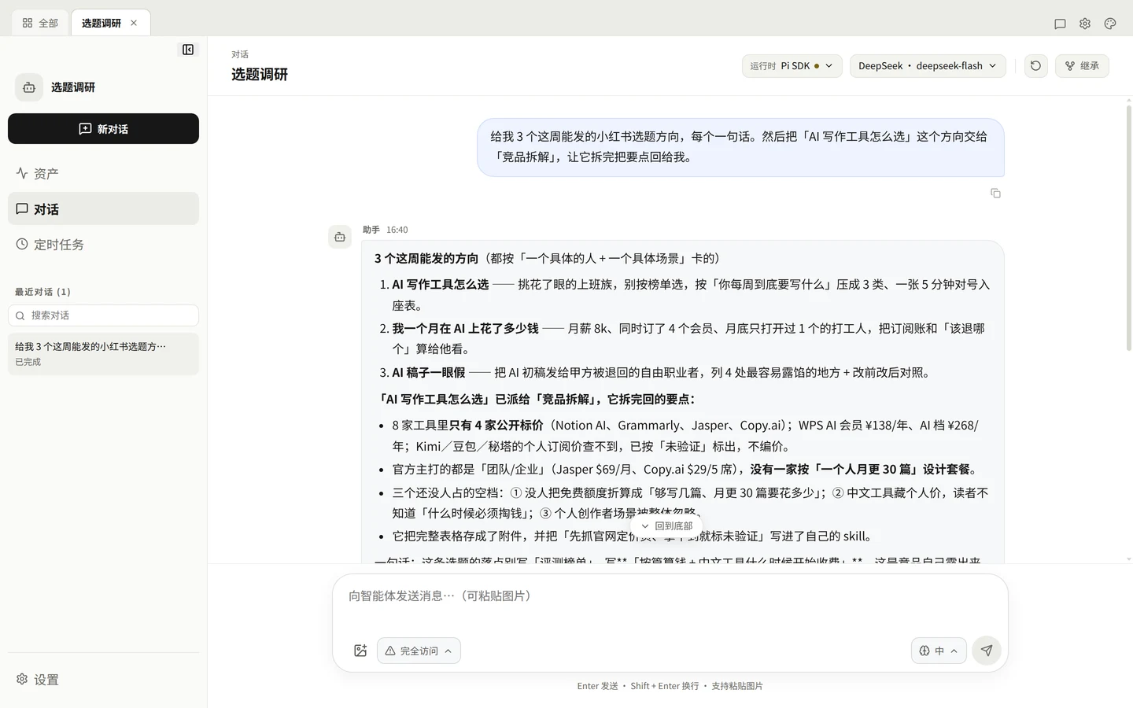This screenshot has height=708, width=1133.
Task: Click the message input box
Action: 670,596
